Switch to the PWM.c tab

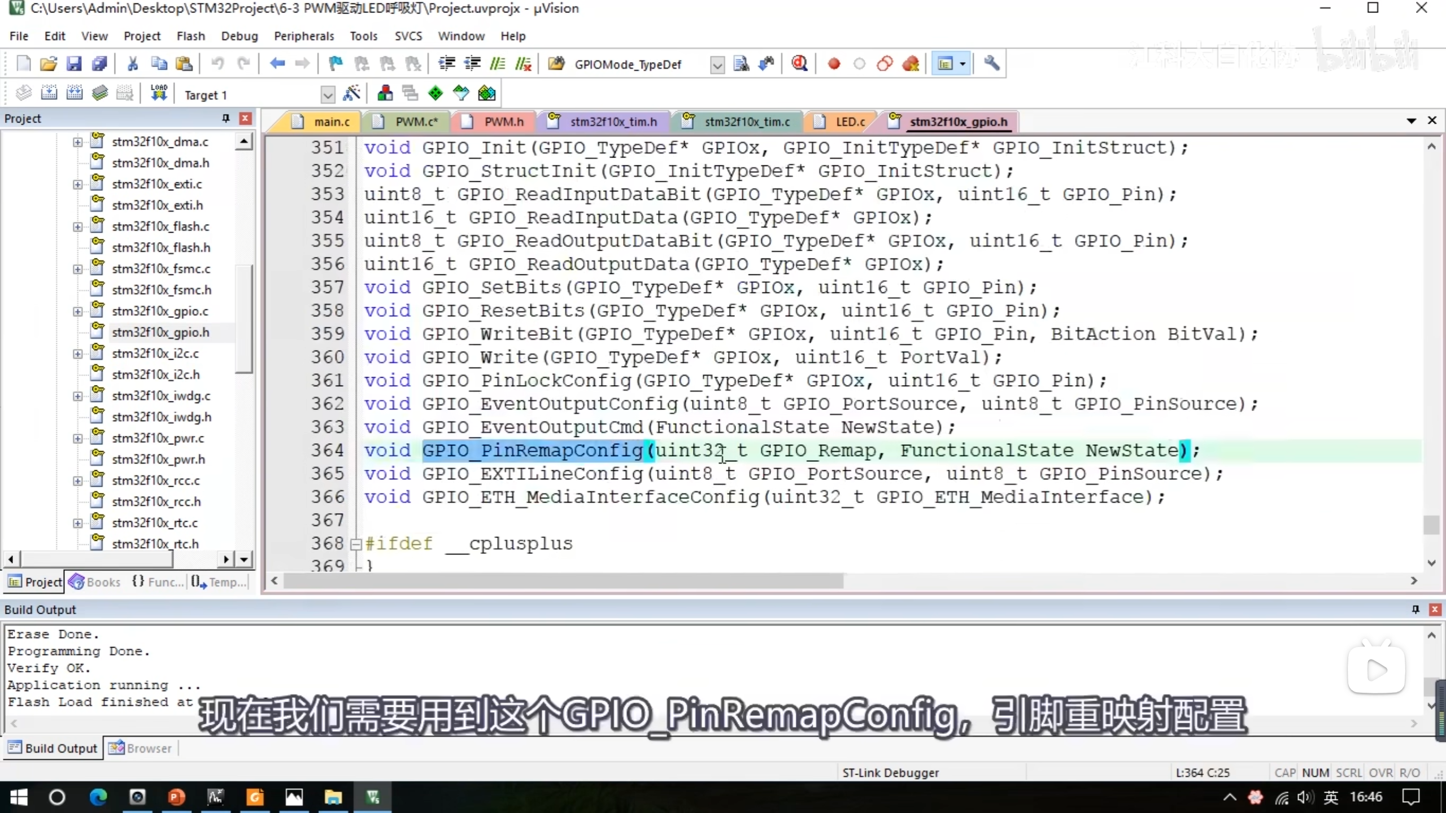pos(416,122)
